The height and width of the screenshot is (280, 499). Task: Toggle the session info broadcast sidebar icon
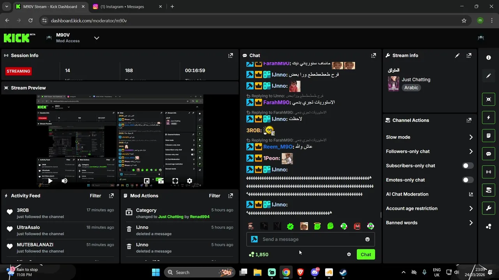[488, 172]
